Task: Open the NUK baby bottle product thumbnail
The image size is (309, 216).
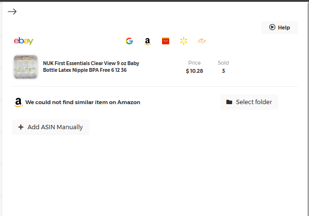Action: 26,67
